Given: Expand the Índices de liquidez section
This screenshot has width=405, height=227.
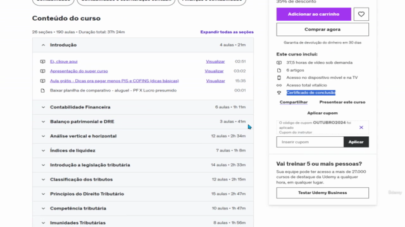Looking at the screenshot, I should [143, 150].
